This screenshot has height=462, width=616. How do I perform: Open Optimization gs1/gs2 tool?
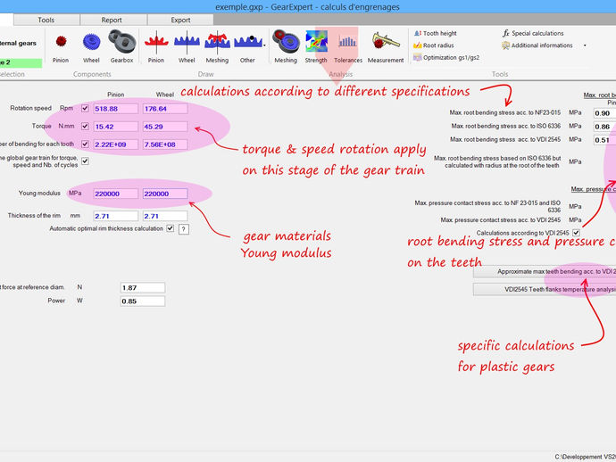coord(446,58)
